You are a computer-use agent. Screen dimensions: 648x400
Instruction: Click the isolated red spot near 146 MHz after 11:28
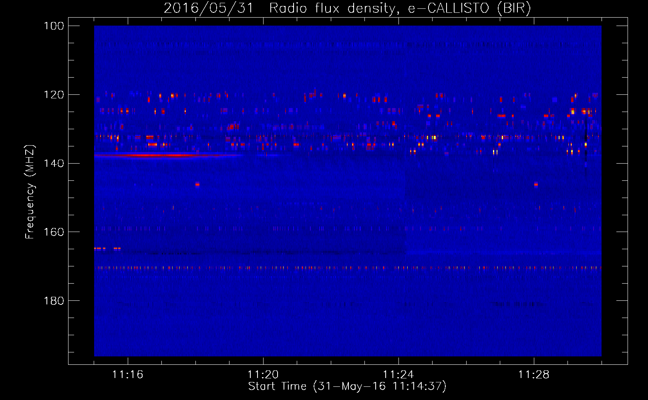pyautogui.click(x=536, y=184)
